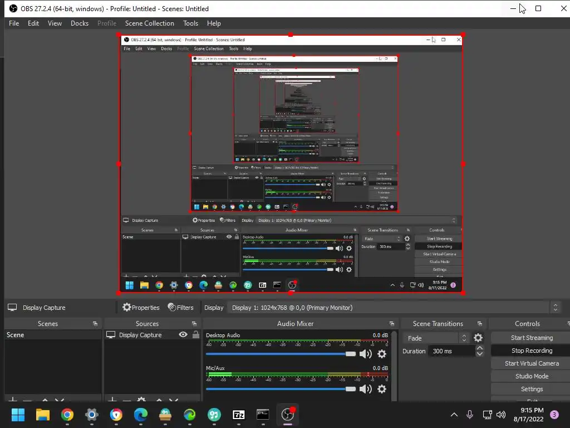This screenshot has width=570, height=428.
Task: Open the Display selection dropdown
Action: [x=394, y=308]
